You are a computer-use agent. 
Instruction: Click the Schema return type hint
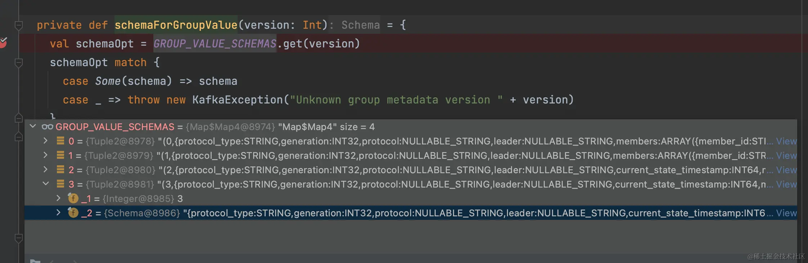(x=360, y=25)
